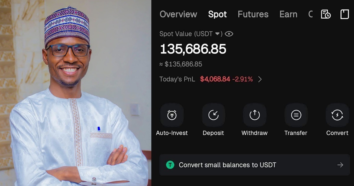Open the Transfer icon

click(296, 115)
